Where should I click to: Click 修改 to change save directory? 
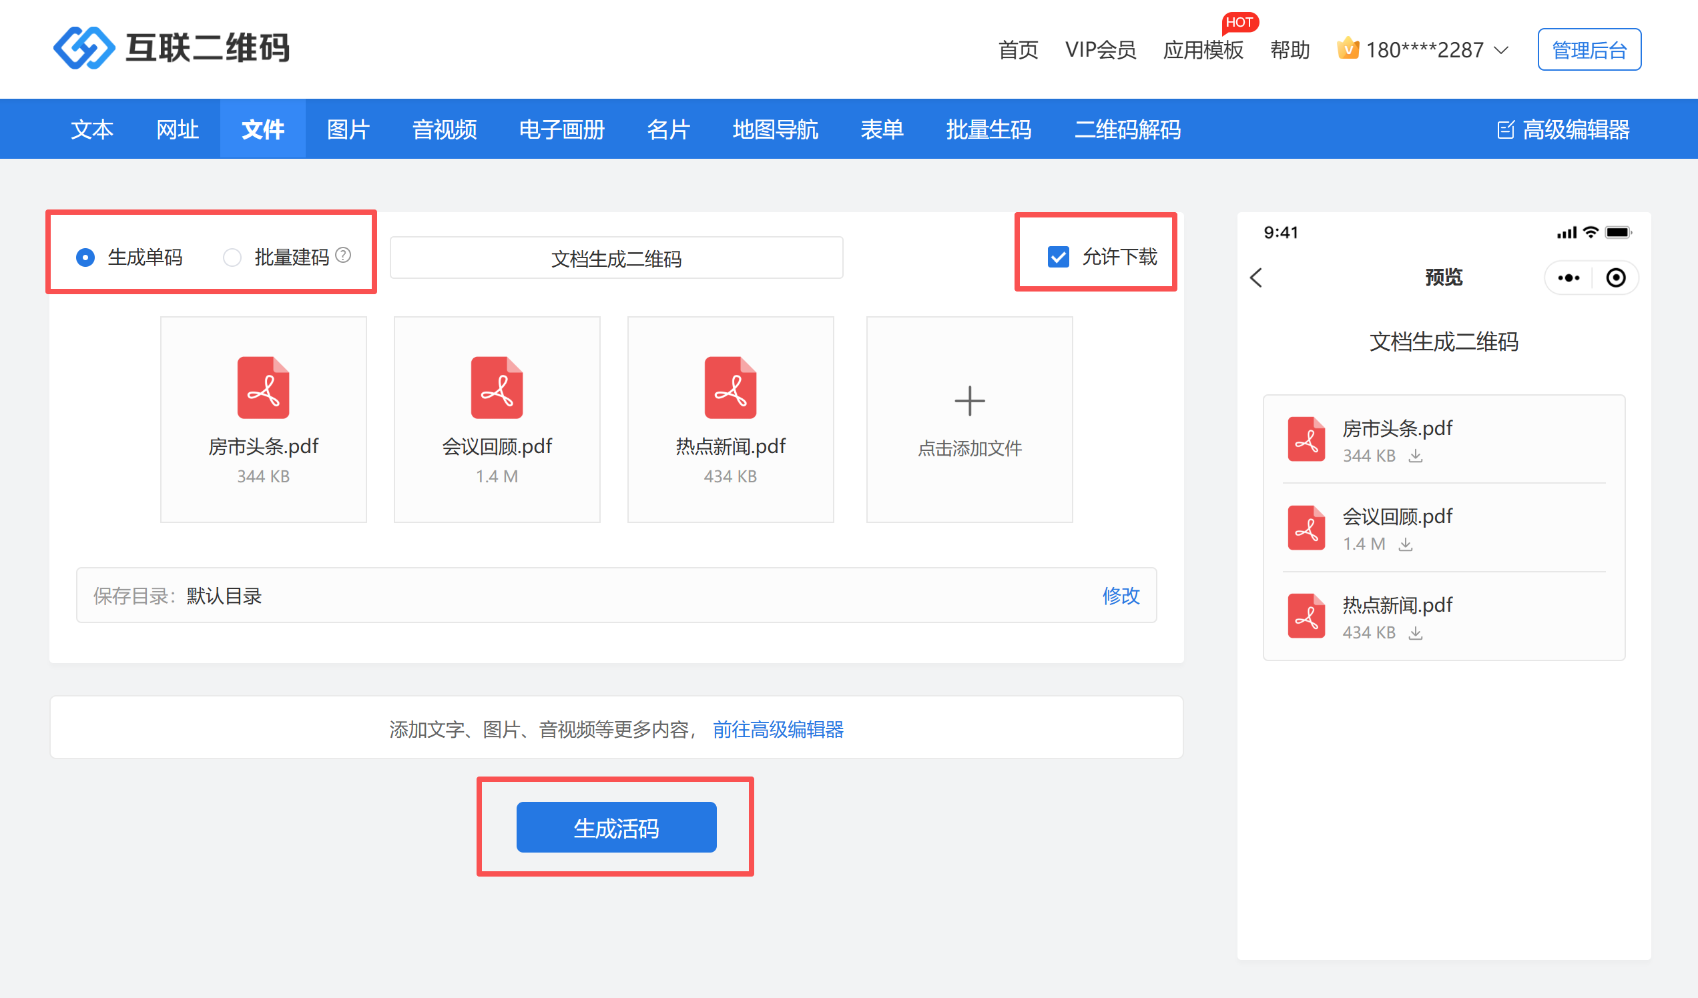pyautogui.click(x=1121, y=595)
